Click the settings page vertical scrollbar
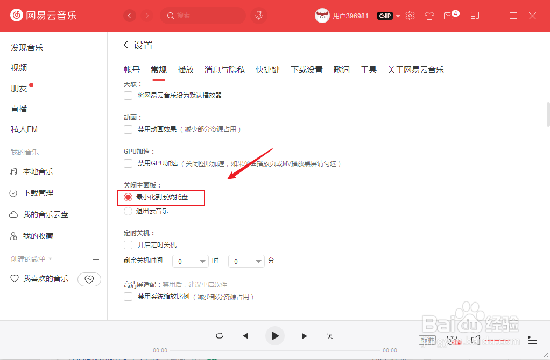 (548, 114)
